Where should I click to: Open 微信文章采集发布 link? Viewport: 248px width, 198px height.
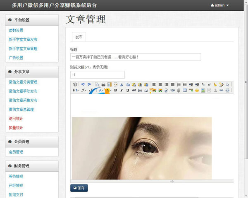(x=23, y=100)
